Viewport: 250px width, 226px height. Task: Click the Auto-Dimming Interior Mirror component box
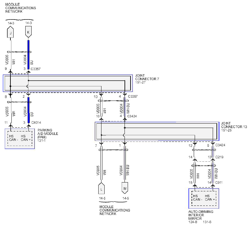204,198
